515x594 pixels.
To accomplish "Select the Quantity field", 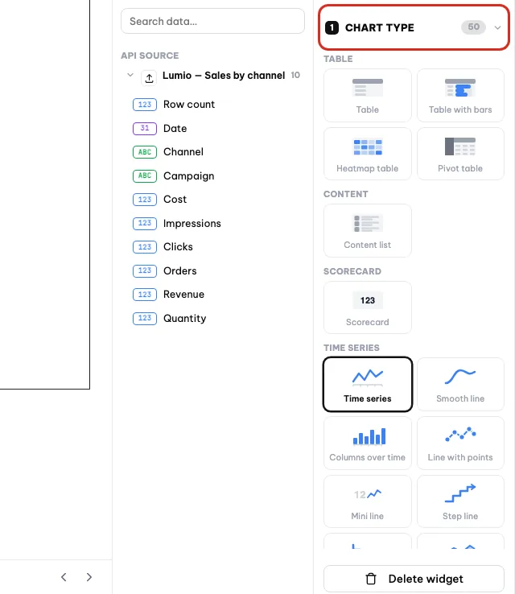I will 185,319.
